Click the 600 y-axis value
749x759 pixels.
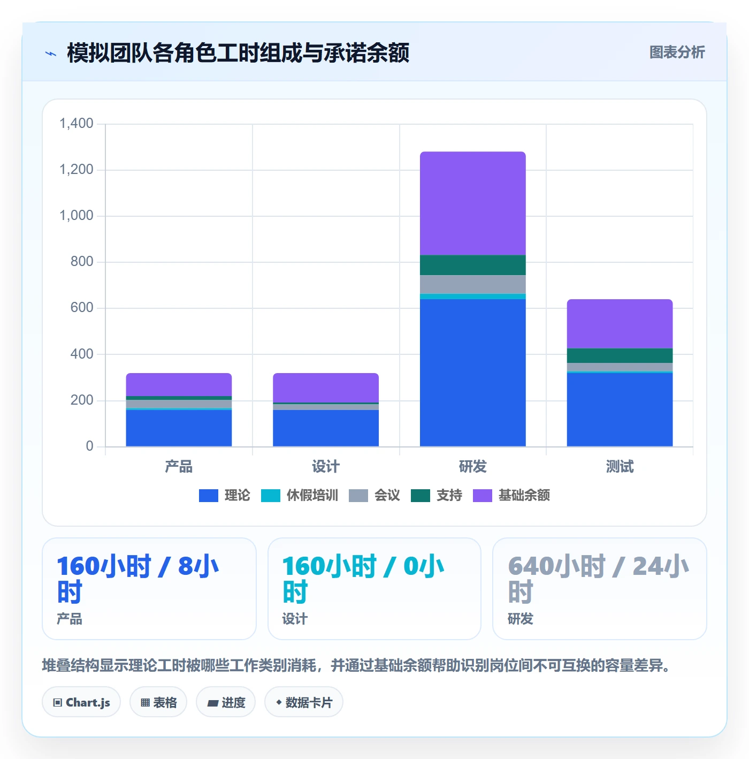[x=82, y=308]
